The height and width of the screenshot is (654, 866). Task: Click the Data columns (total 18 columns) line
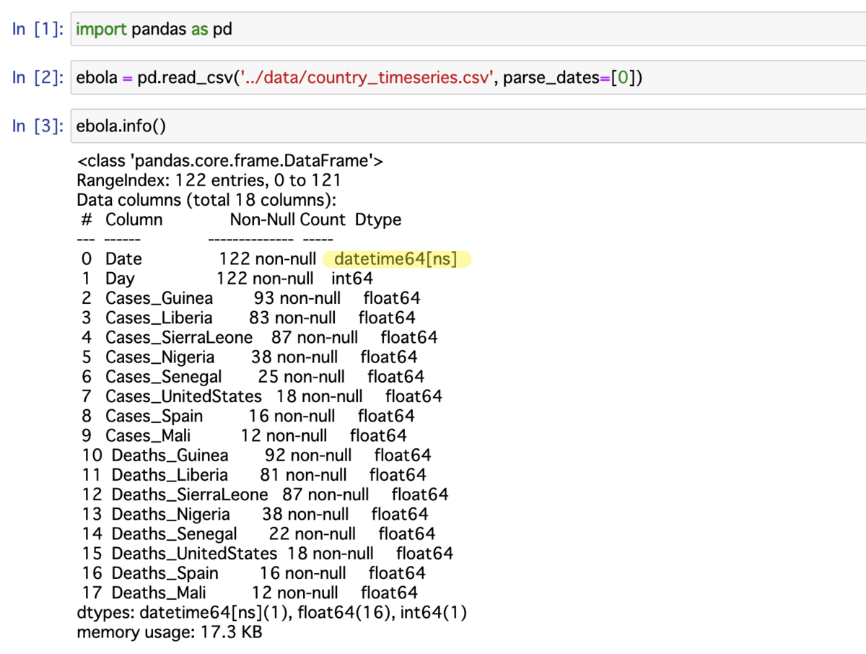coord(206,200)
